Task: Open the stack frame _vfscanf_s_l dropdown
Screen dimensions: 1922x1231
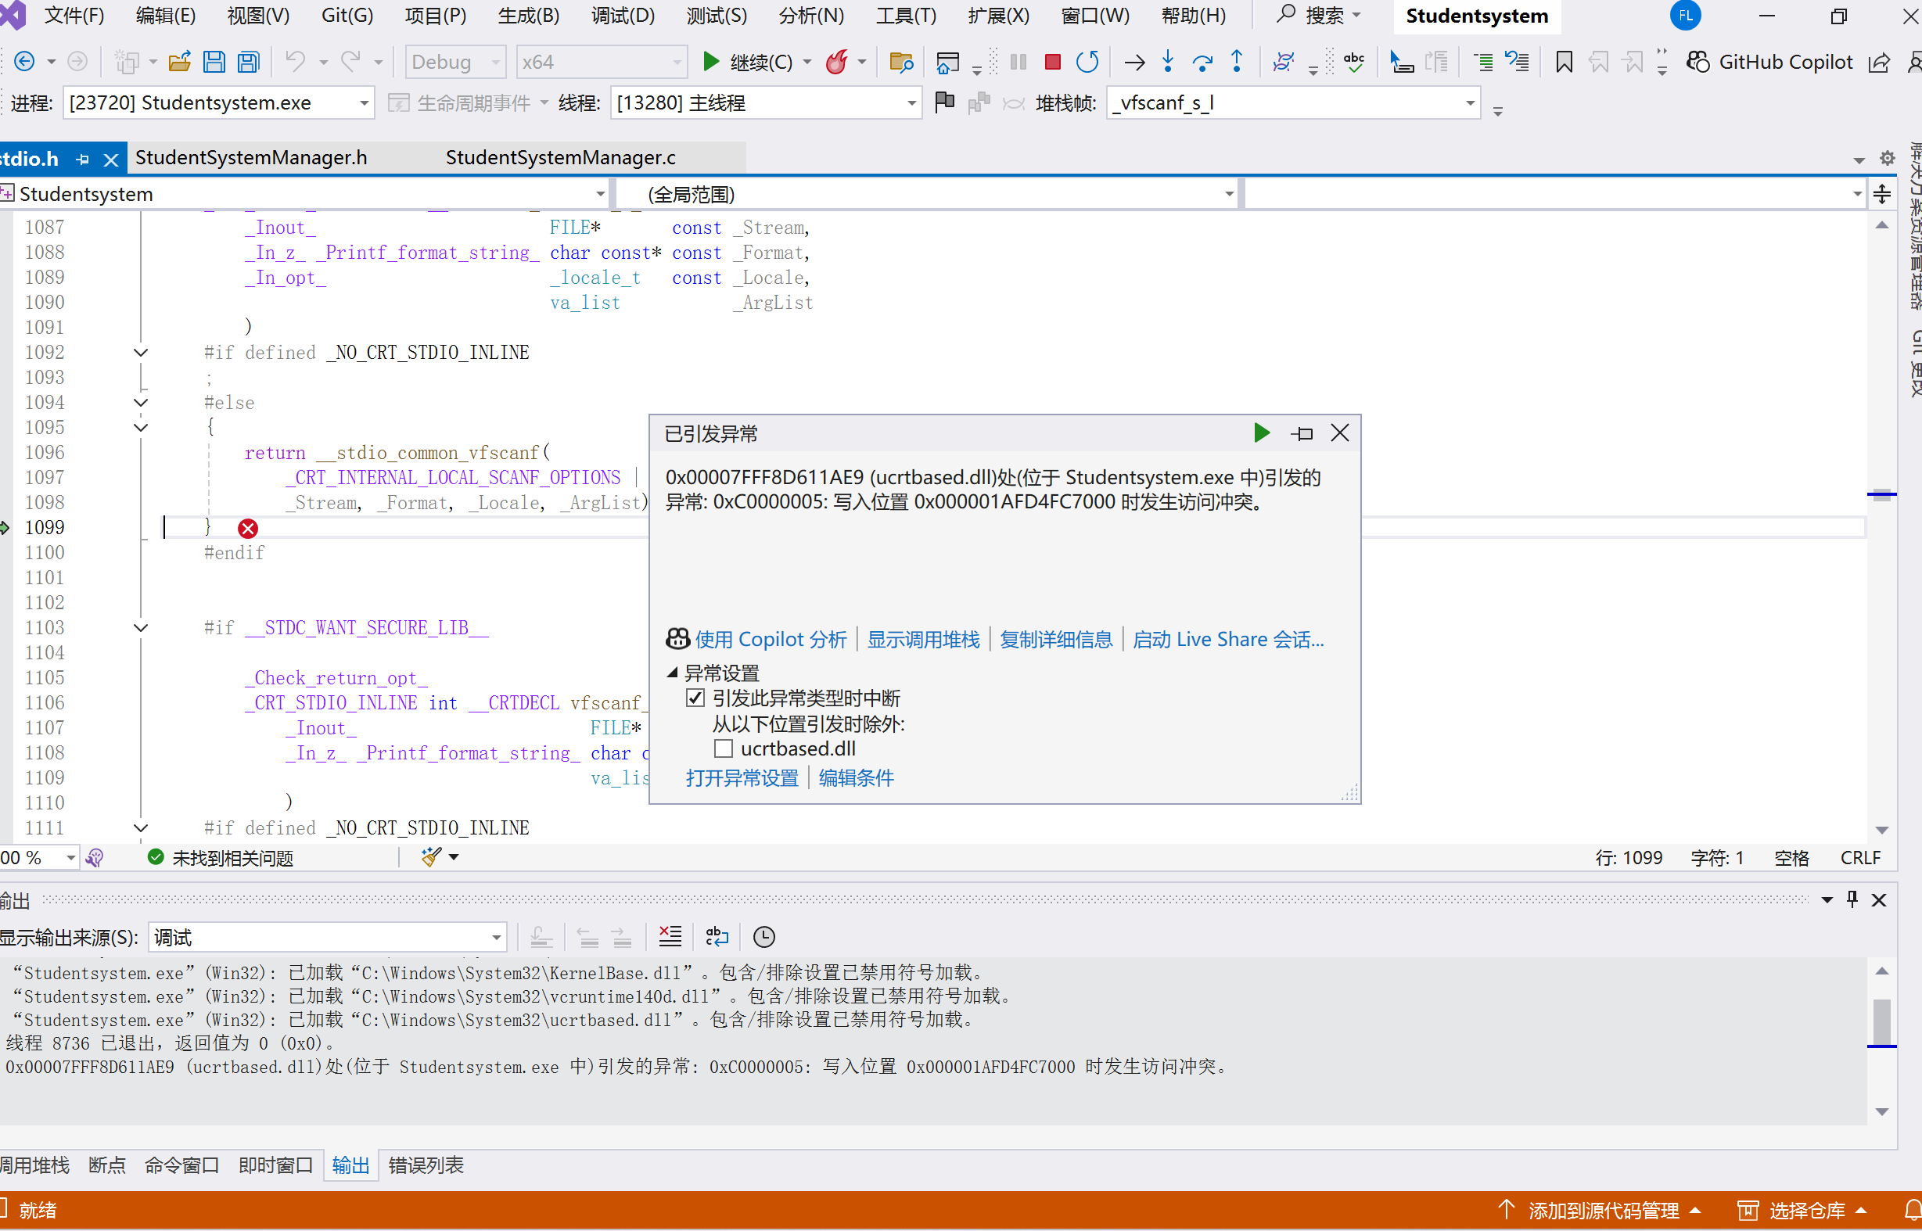Action: tap(1470, 103)
